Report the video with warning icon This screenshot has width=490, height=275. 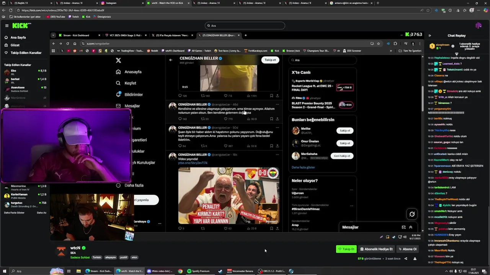tap(415, 259)
